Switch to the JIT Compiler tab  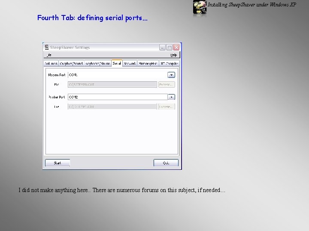click(x=169, y=63)
